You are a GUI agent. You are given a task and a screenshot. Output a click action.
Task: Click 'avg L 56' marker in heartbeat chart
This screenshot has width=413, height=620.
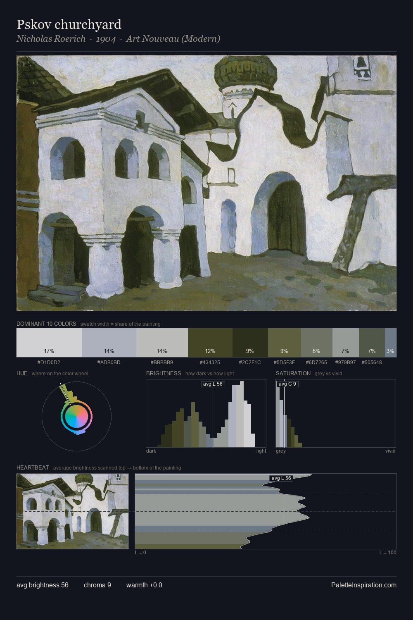click(x=281, y=478)
